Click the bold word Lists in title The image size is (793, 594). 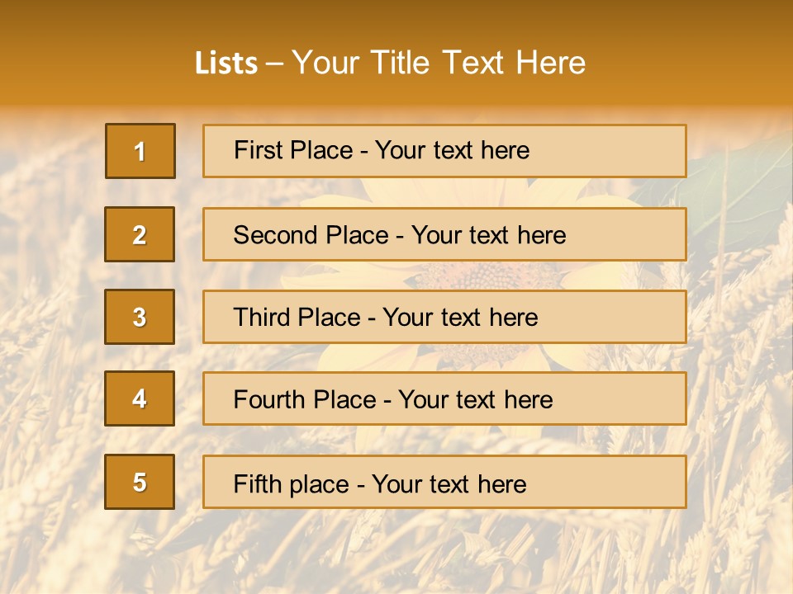click(226, 63)
